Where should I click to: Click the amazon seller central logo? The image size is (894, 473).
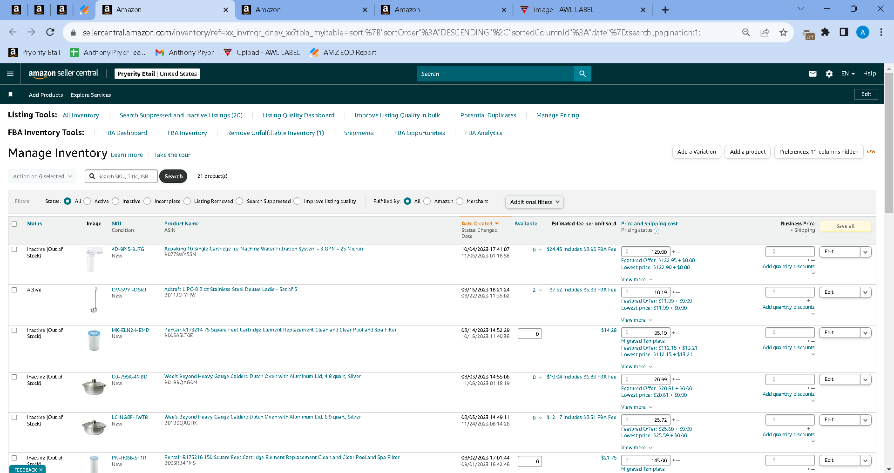click(x=63, y=74)
